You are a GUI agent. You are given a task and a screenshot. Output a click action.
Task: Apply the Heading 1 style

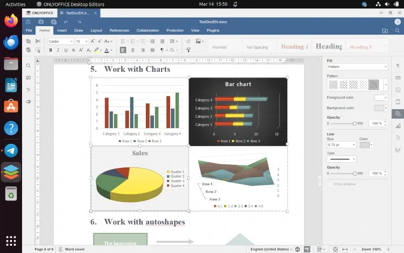pos(294,47)
